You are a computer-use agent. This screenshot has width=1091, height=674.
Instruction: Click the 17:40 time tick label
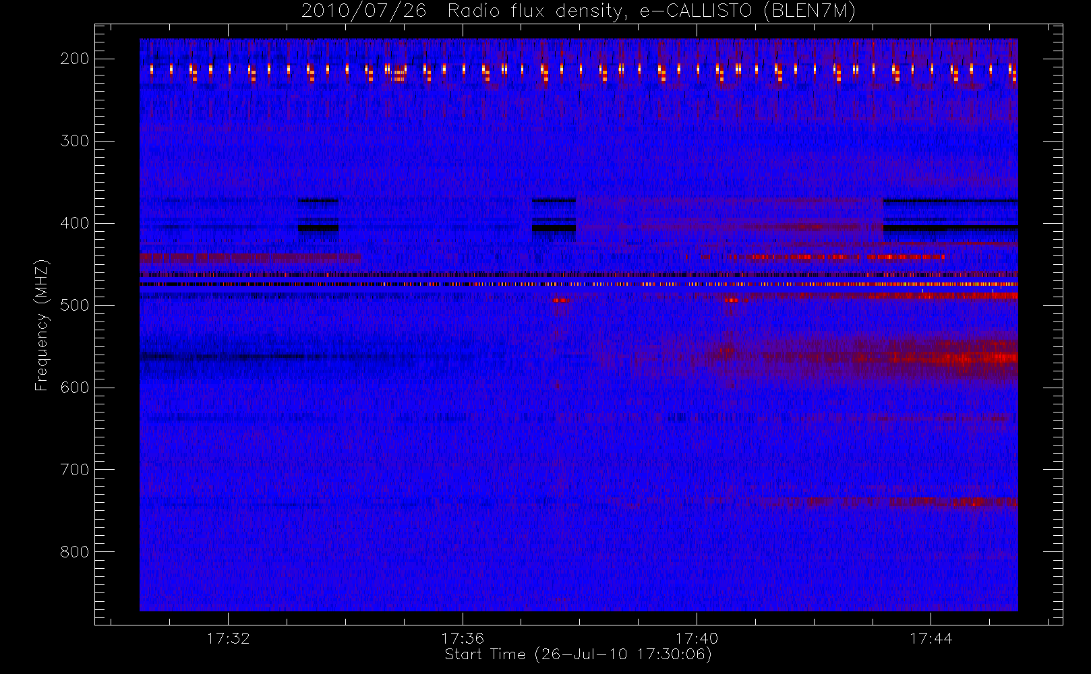point(697,638)
